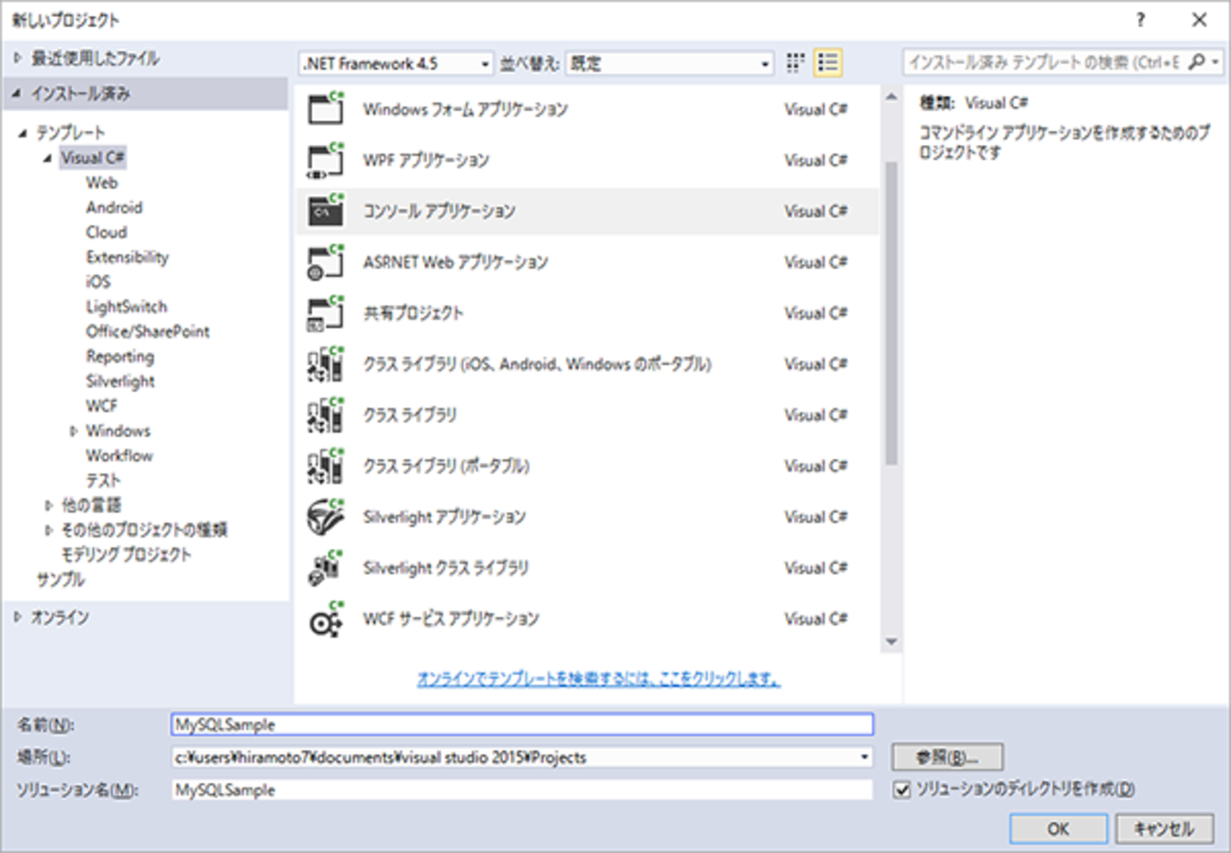1231x853 pixels.
Task: Click the template list scroll up arrow
Action: coord(890,98)
